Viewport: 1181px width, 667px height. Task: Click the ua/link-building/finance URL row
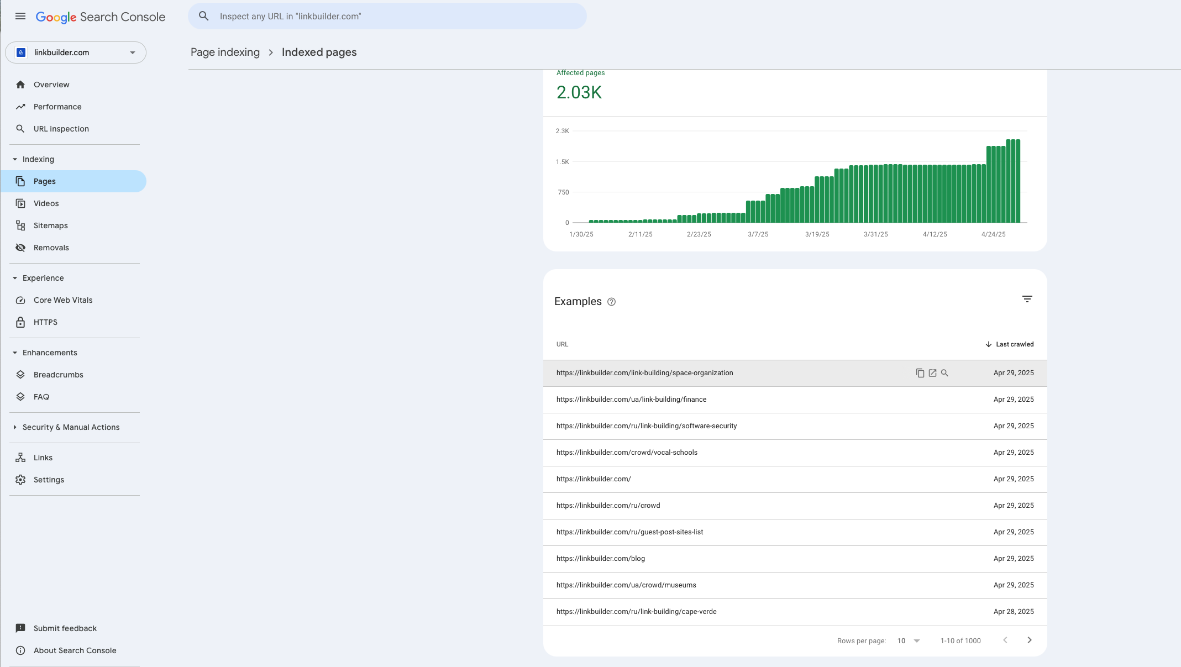point(795,400)
